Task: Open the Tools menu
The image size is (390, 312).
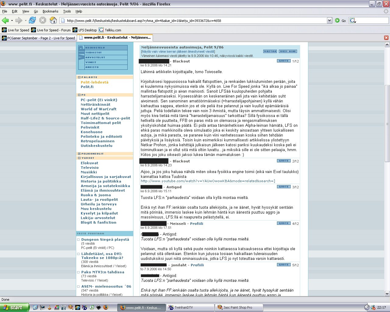Action: click(x=67, y=11)
